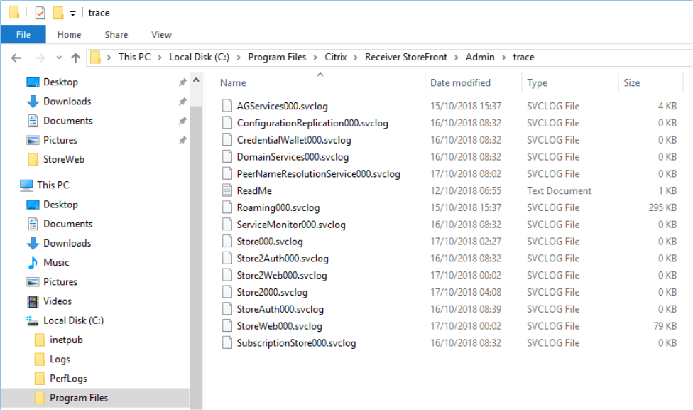Click the Properties icon in Quick Access Toolbar
This screenshot has width=693, height=410.
(40, 12)
